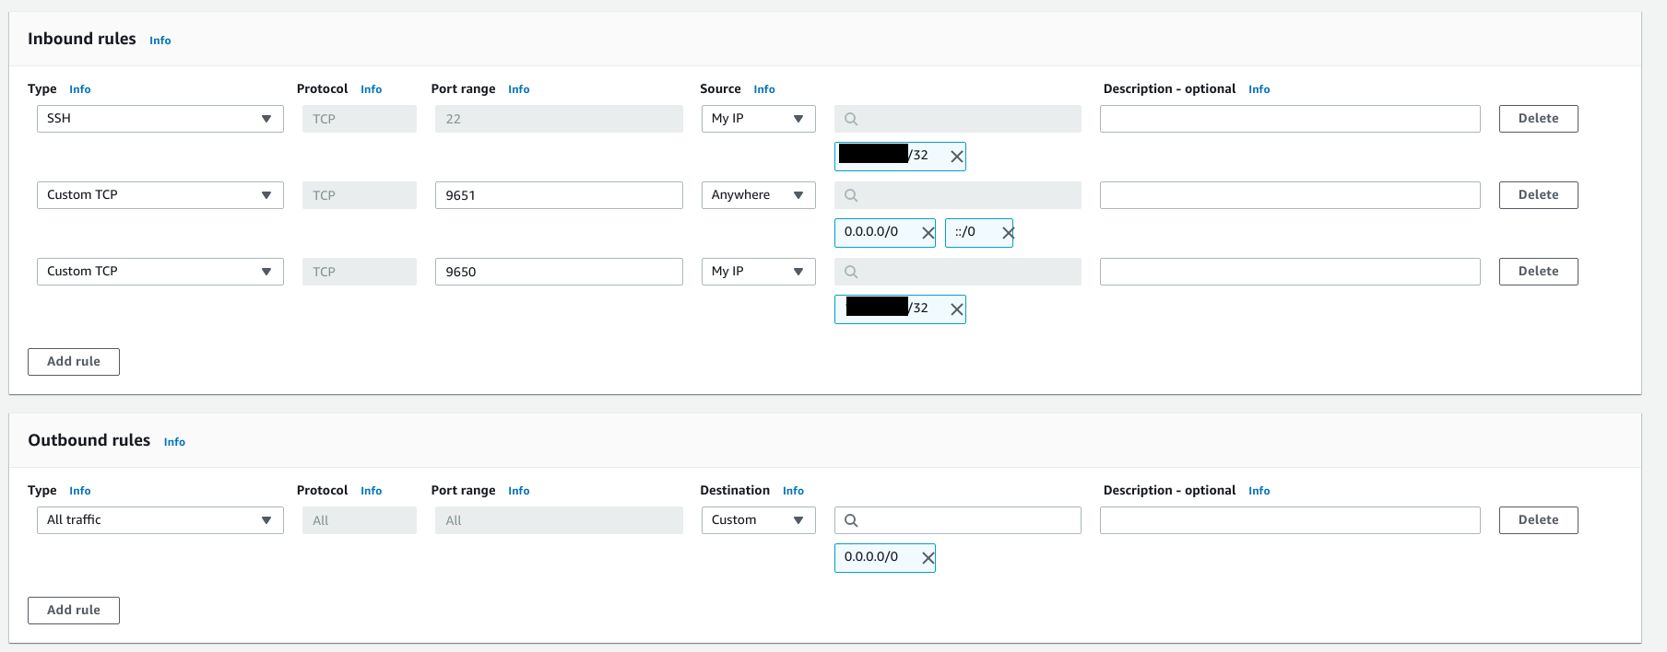Open the Anywhere source dropdown
The width and height of the screenshot is (1667, 652).
point(757,195)
